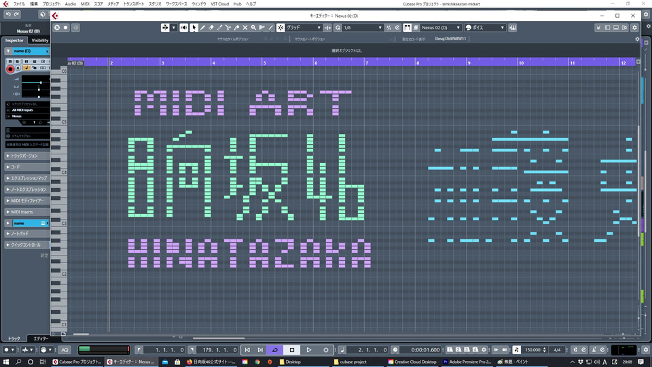
Task: Open MIDI menu
Action: click(x=85, y=4)
